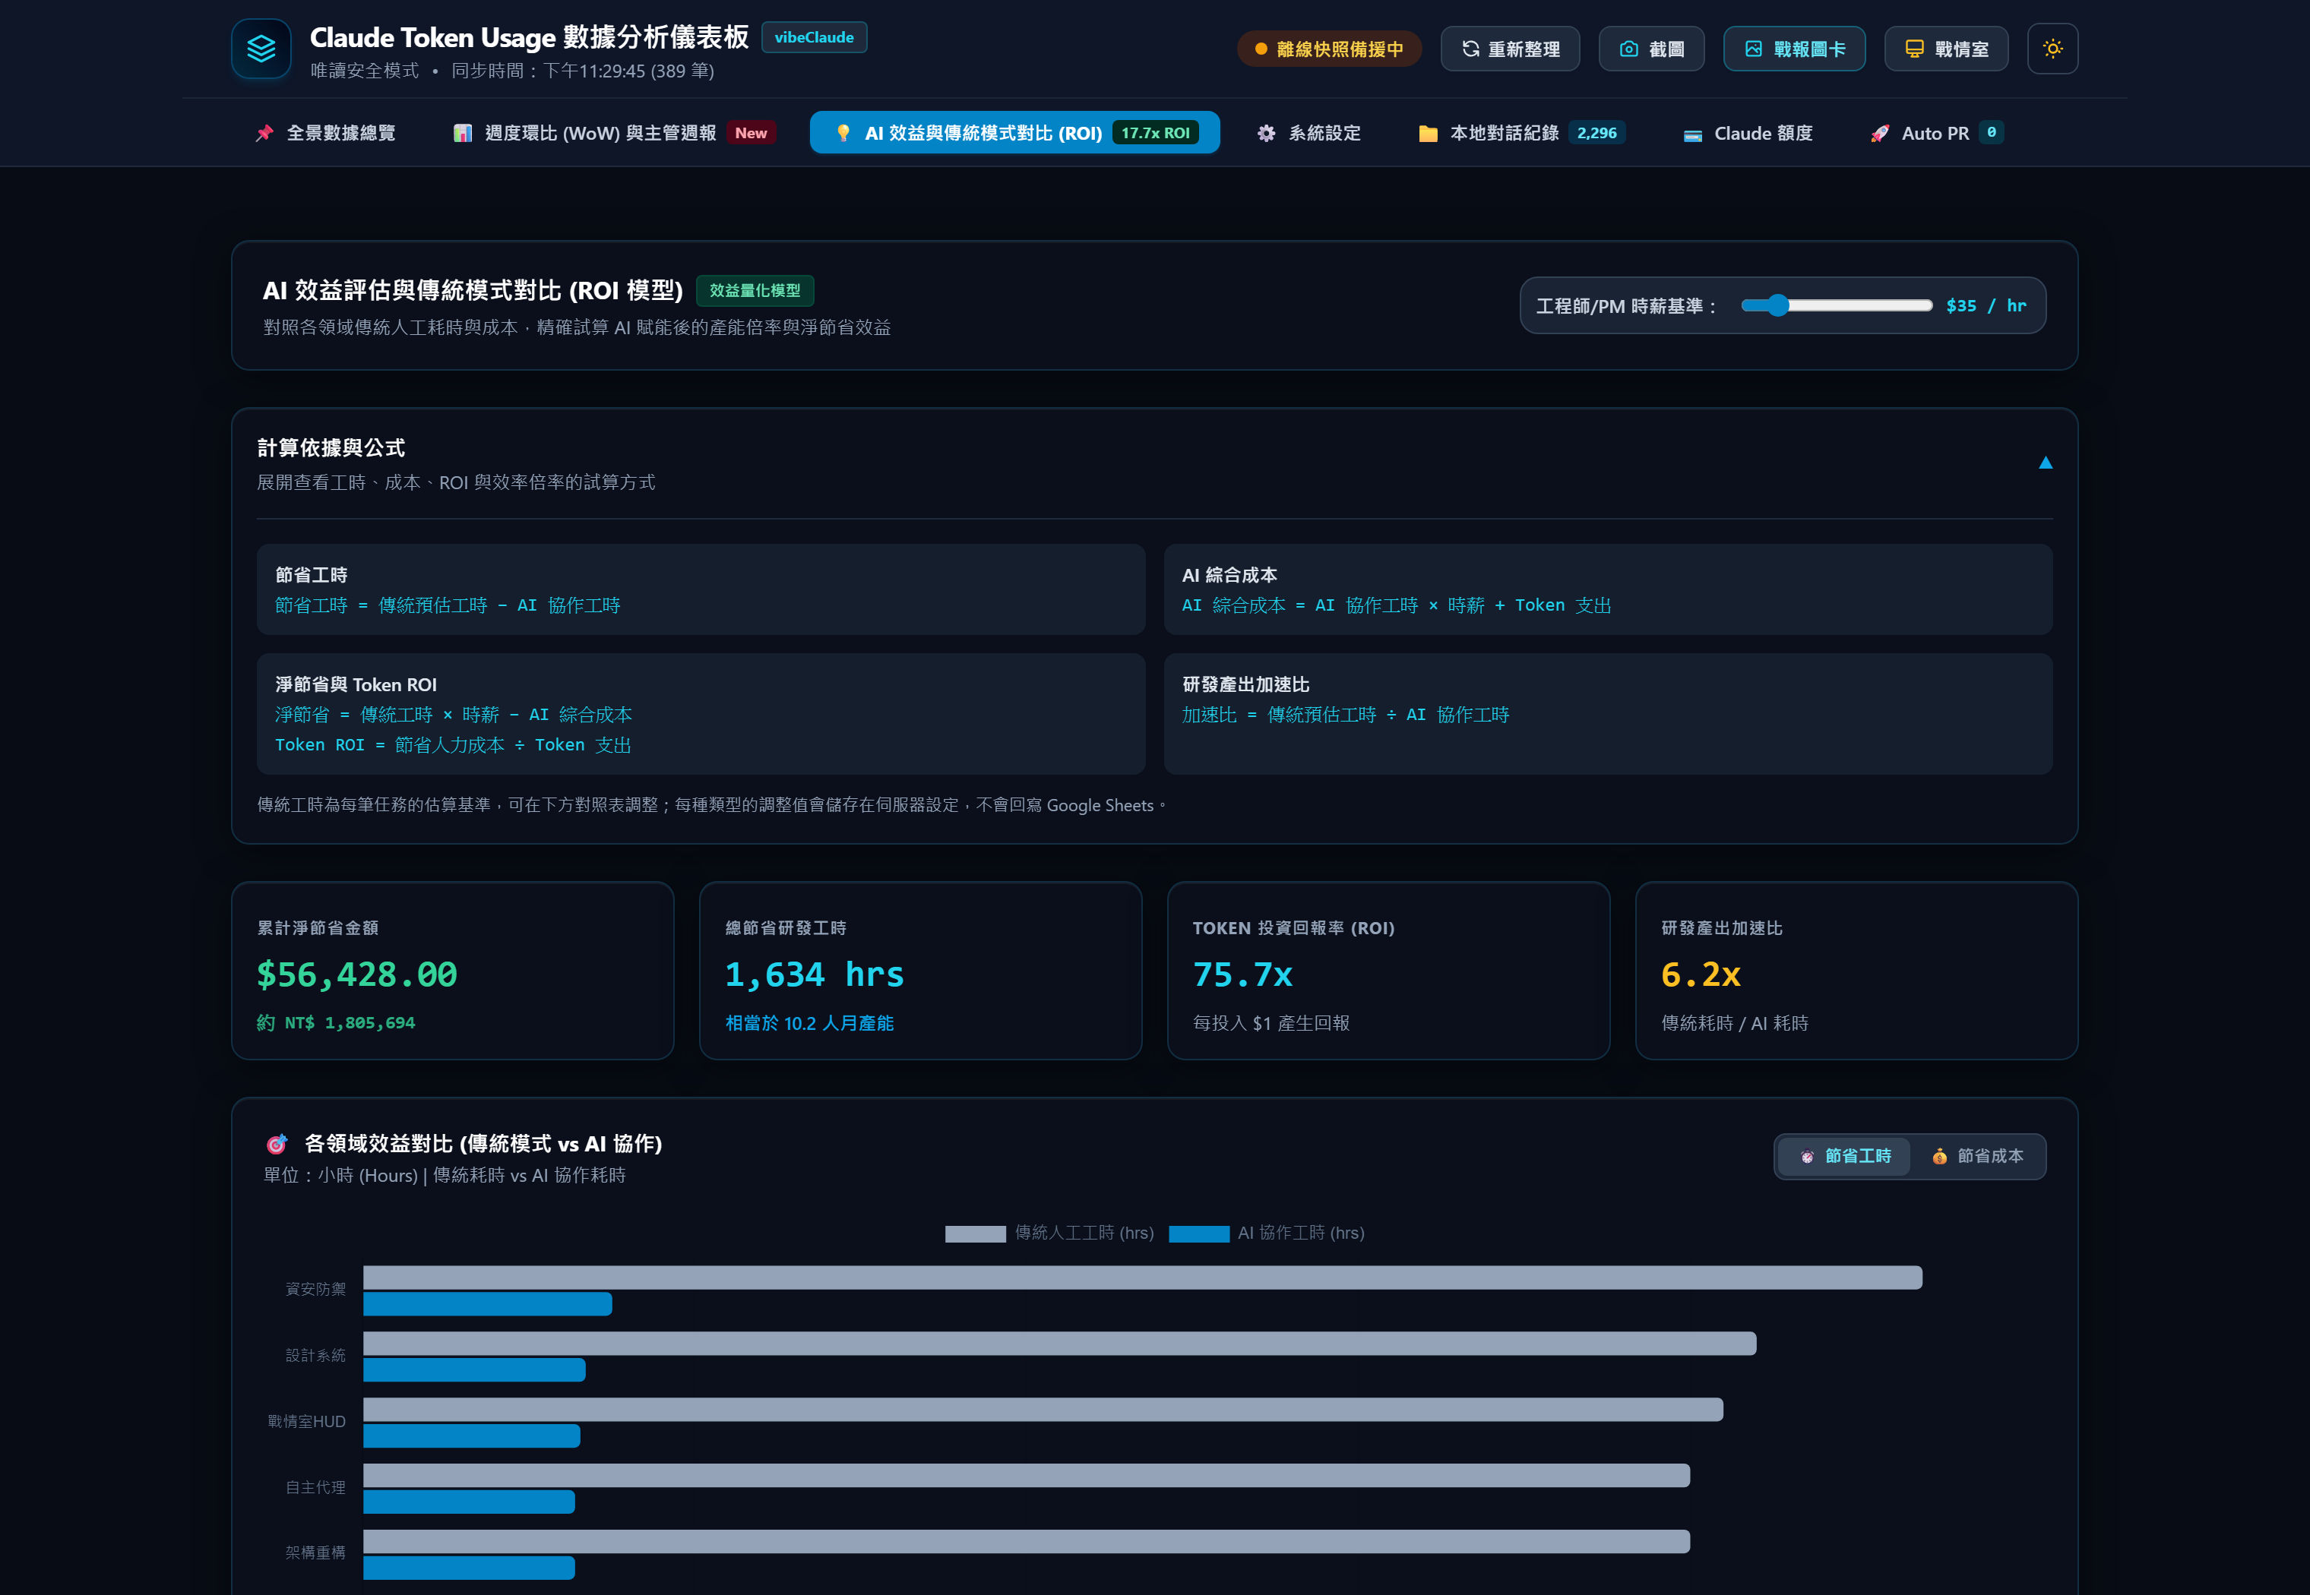Click the 節省工時 formula card

pyautogui.click(x=701, y=589)
